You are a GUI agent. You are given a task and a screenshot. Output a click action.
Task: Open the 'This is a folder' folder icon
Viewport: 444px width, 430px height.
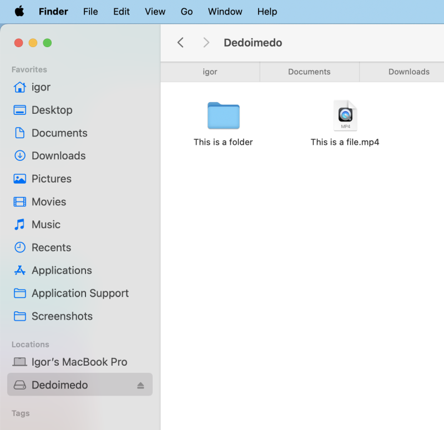[223, 115]
